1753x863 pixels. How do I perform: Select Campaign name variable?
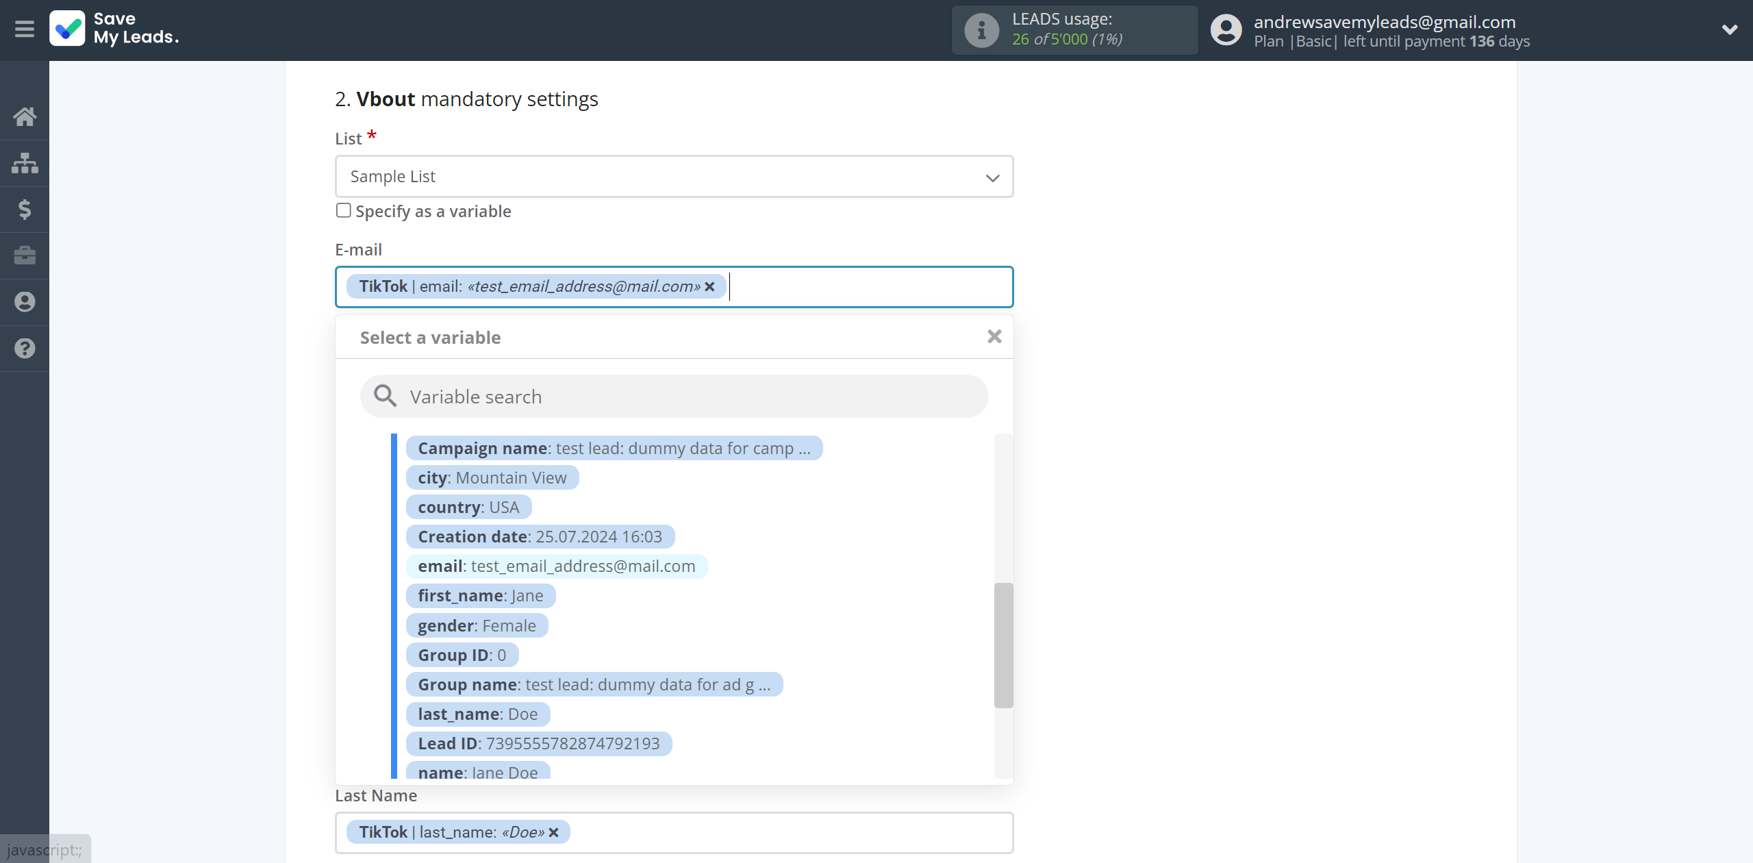click(x=614, y=449)
